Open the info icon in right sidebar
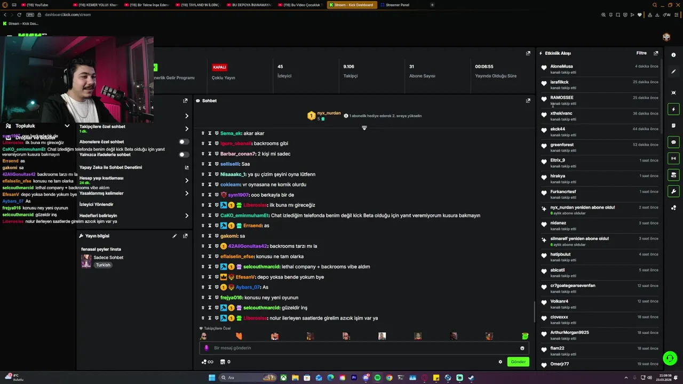The height and width of the screenshot is (384, 683). pos(673,55)
